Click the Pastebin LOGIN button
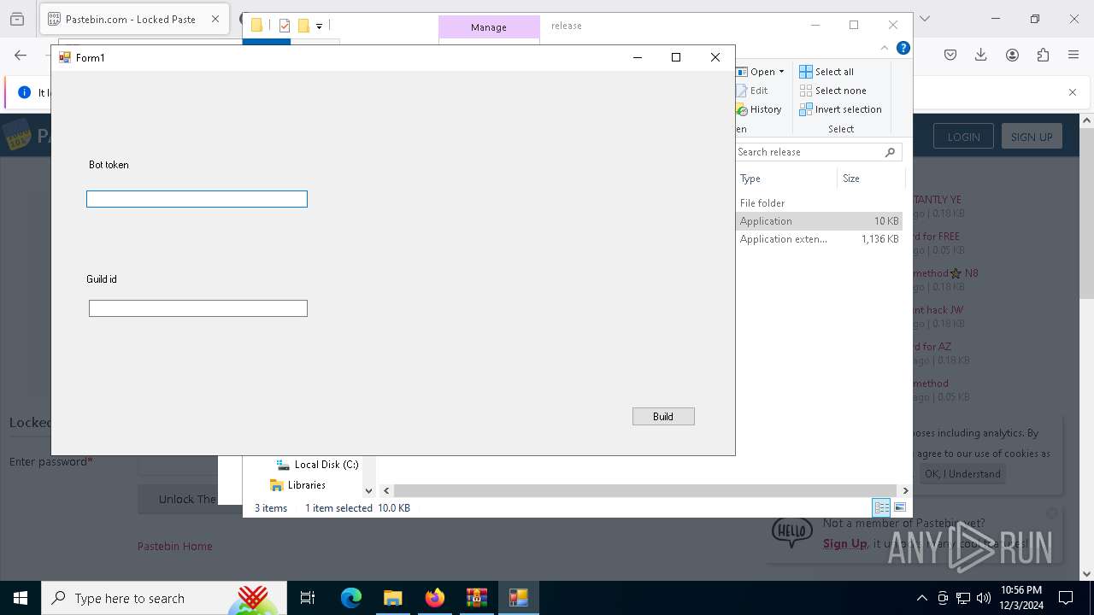 coord(963,137)
